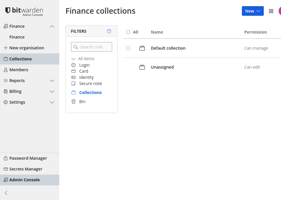Click the Can manage permission text
Screen dimensions: 281x200
coord(256,48)
